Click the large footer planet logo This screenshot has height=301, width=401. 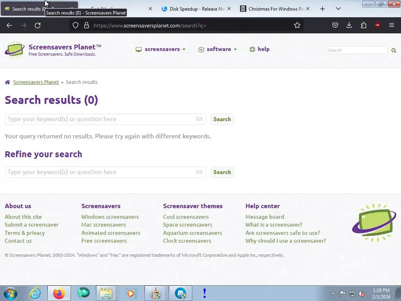(374, 223)
